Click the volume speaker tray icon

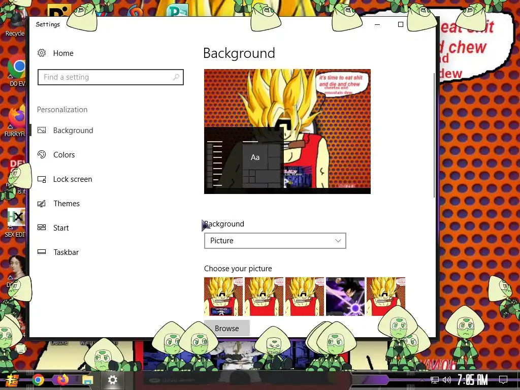(447, 380)
